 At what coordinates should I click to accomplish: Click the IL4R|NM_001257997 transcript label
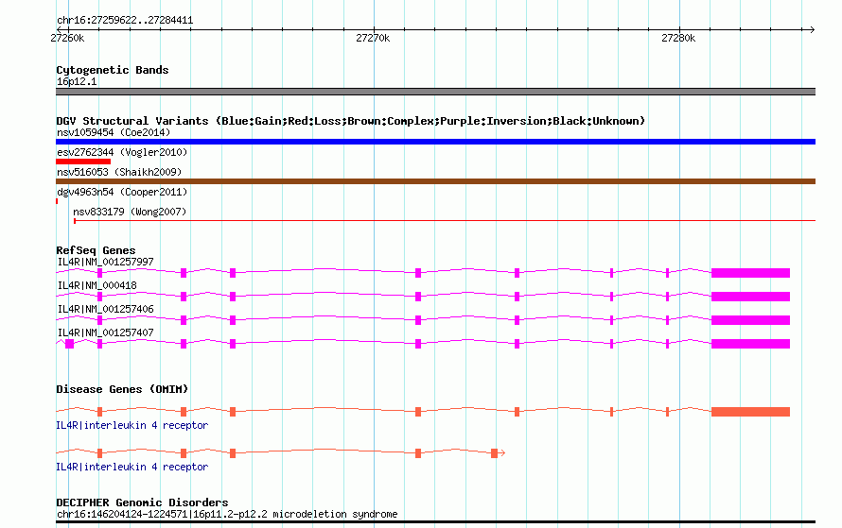pyautogui.click(x=105, y=263)
